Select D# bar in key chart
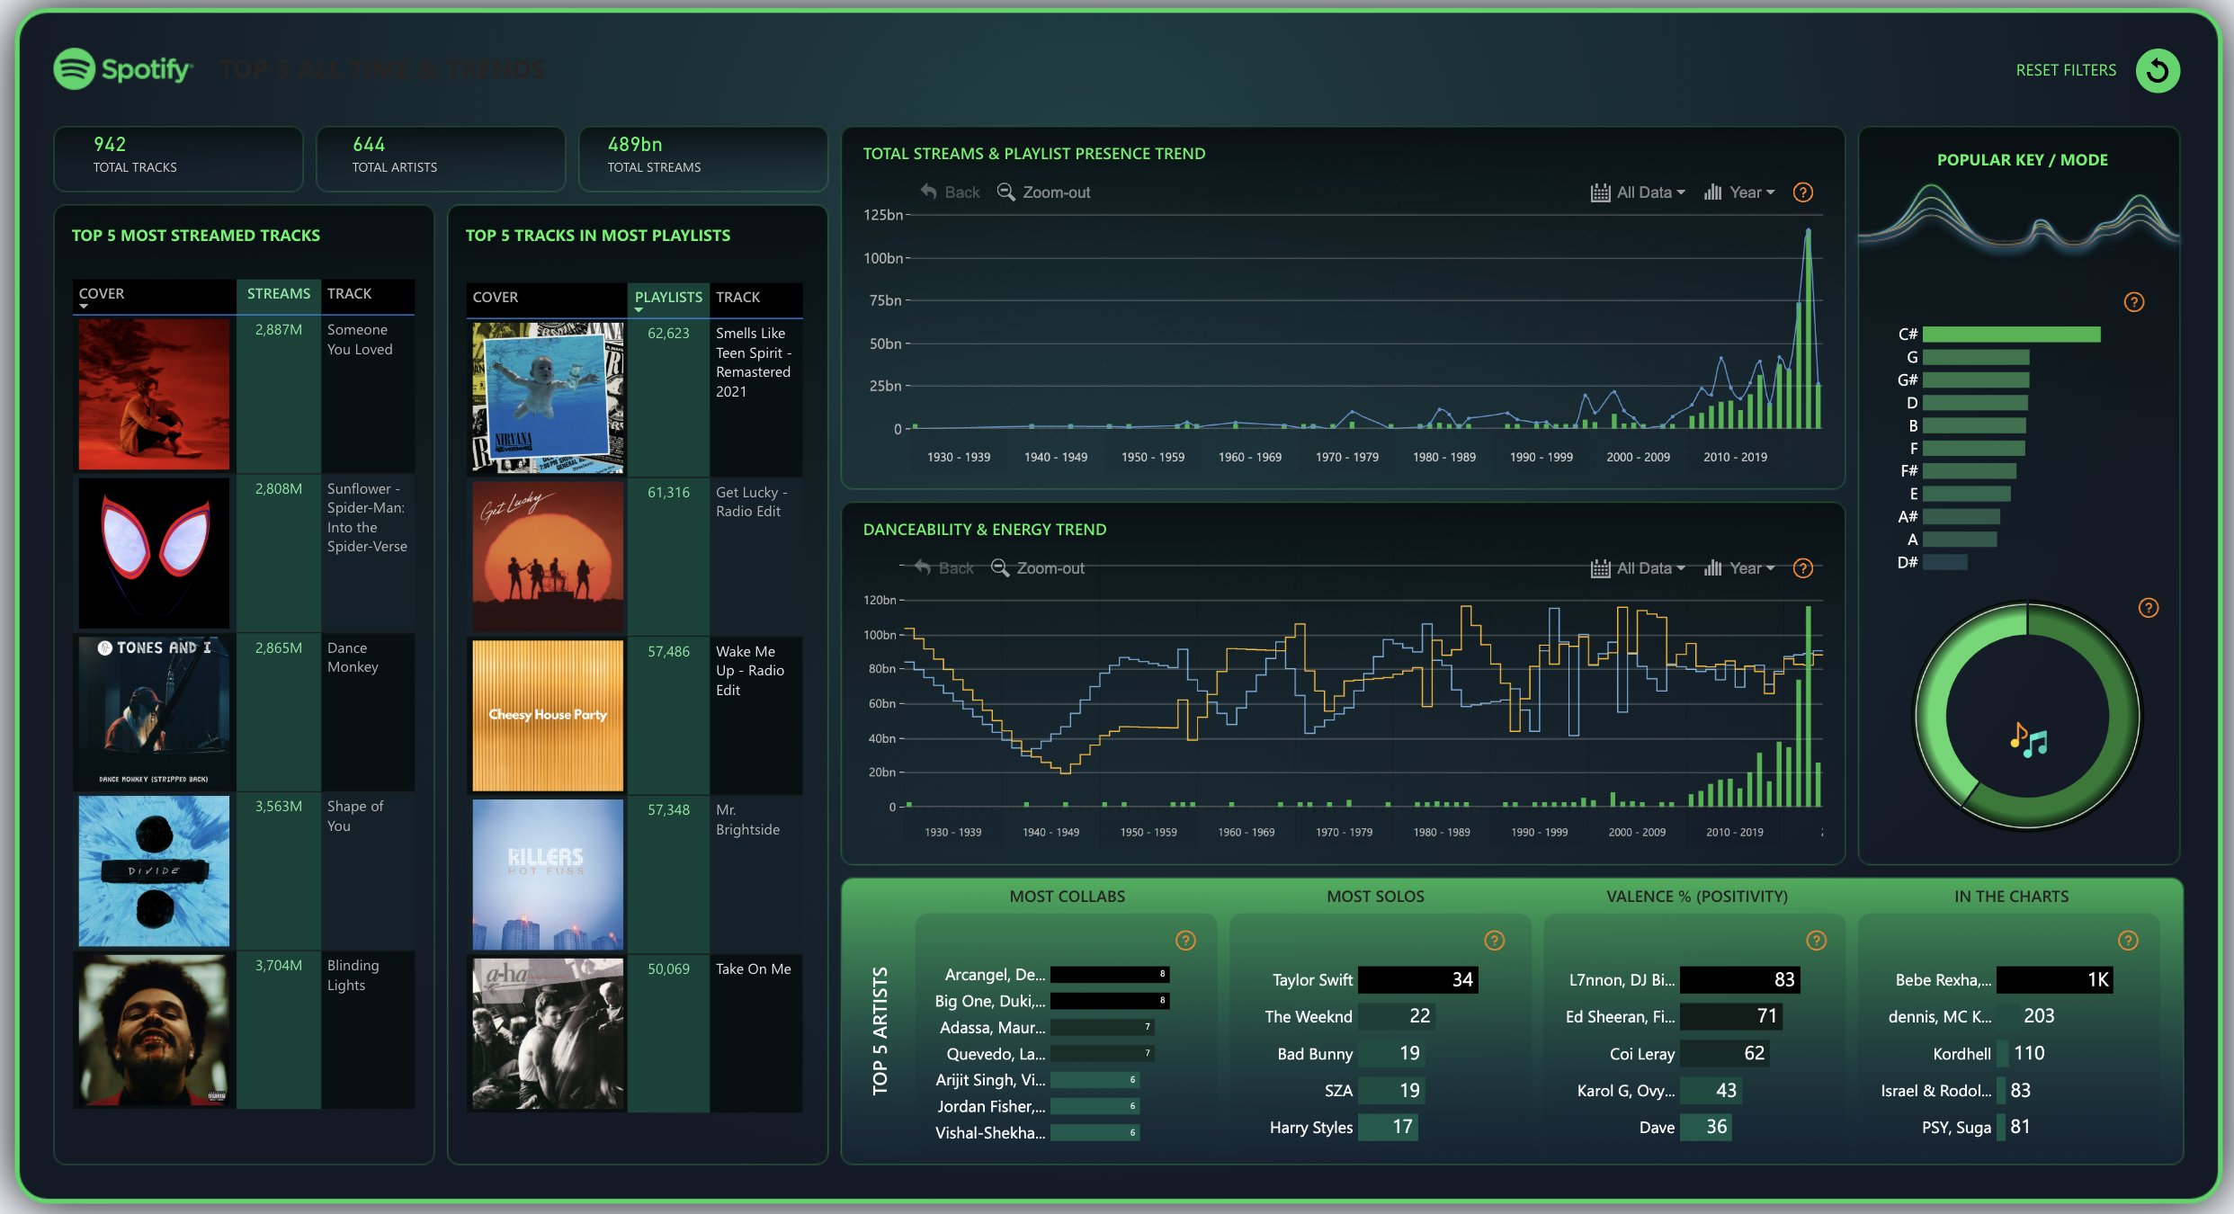2234x1214 pixels. (1944, 562)
